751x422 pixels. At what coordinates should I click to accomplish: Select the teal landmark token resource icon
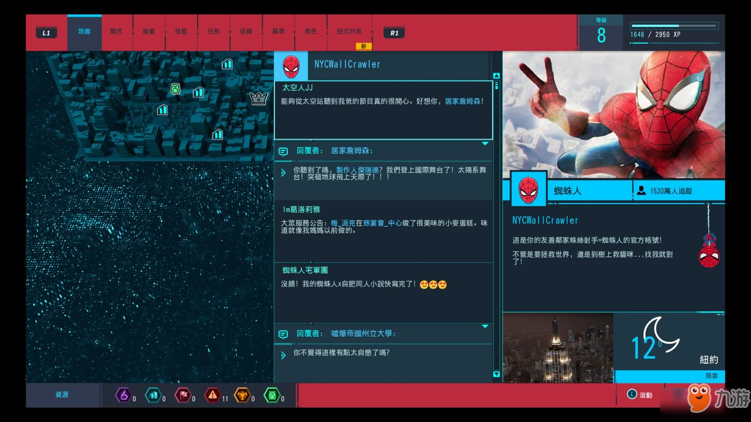[x=153, y=395]
